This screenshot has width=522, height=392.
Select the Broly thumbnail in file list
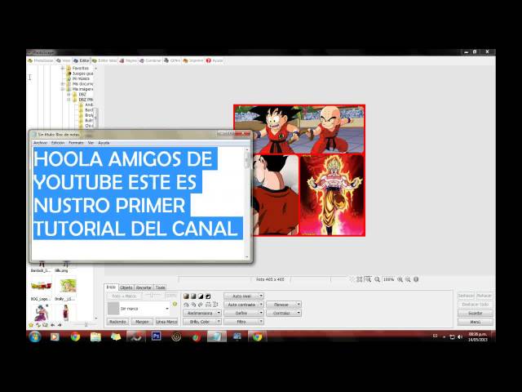pyautogui.click(x=68, y=286)
